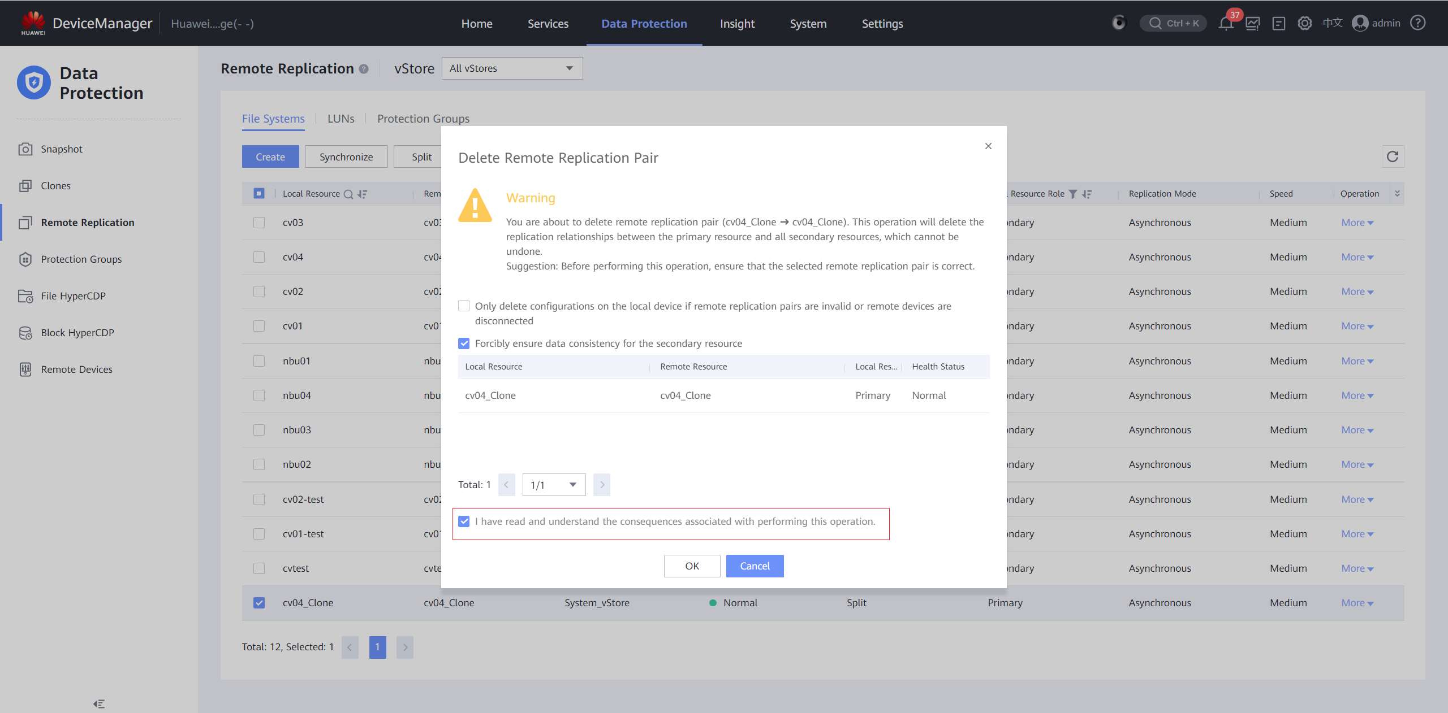Click the alarm bell notification icon

coord(1226,24)
